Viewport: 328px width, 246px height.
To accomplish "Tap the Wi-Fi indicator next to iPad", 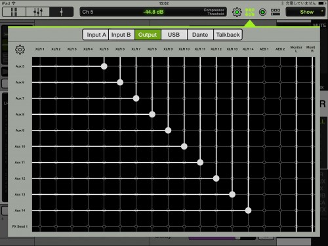I will [x=14, y=3].
